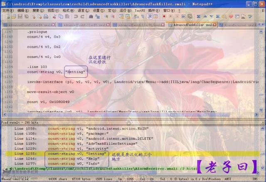Click the Redo arrow icon

(82, 17)
